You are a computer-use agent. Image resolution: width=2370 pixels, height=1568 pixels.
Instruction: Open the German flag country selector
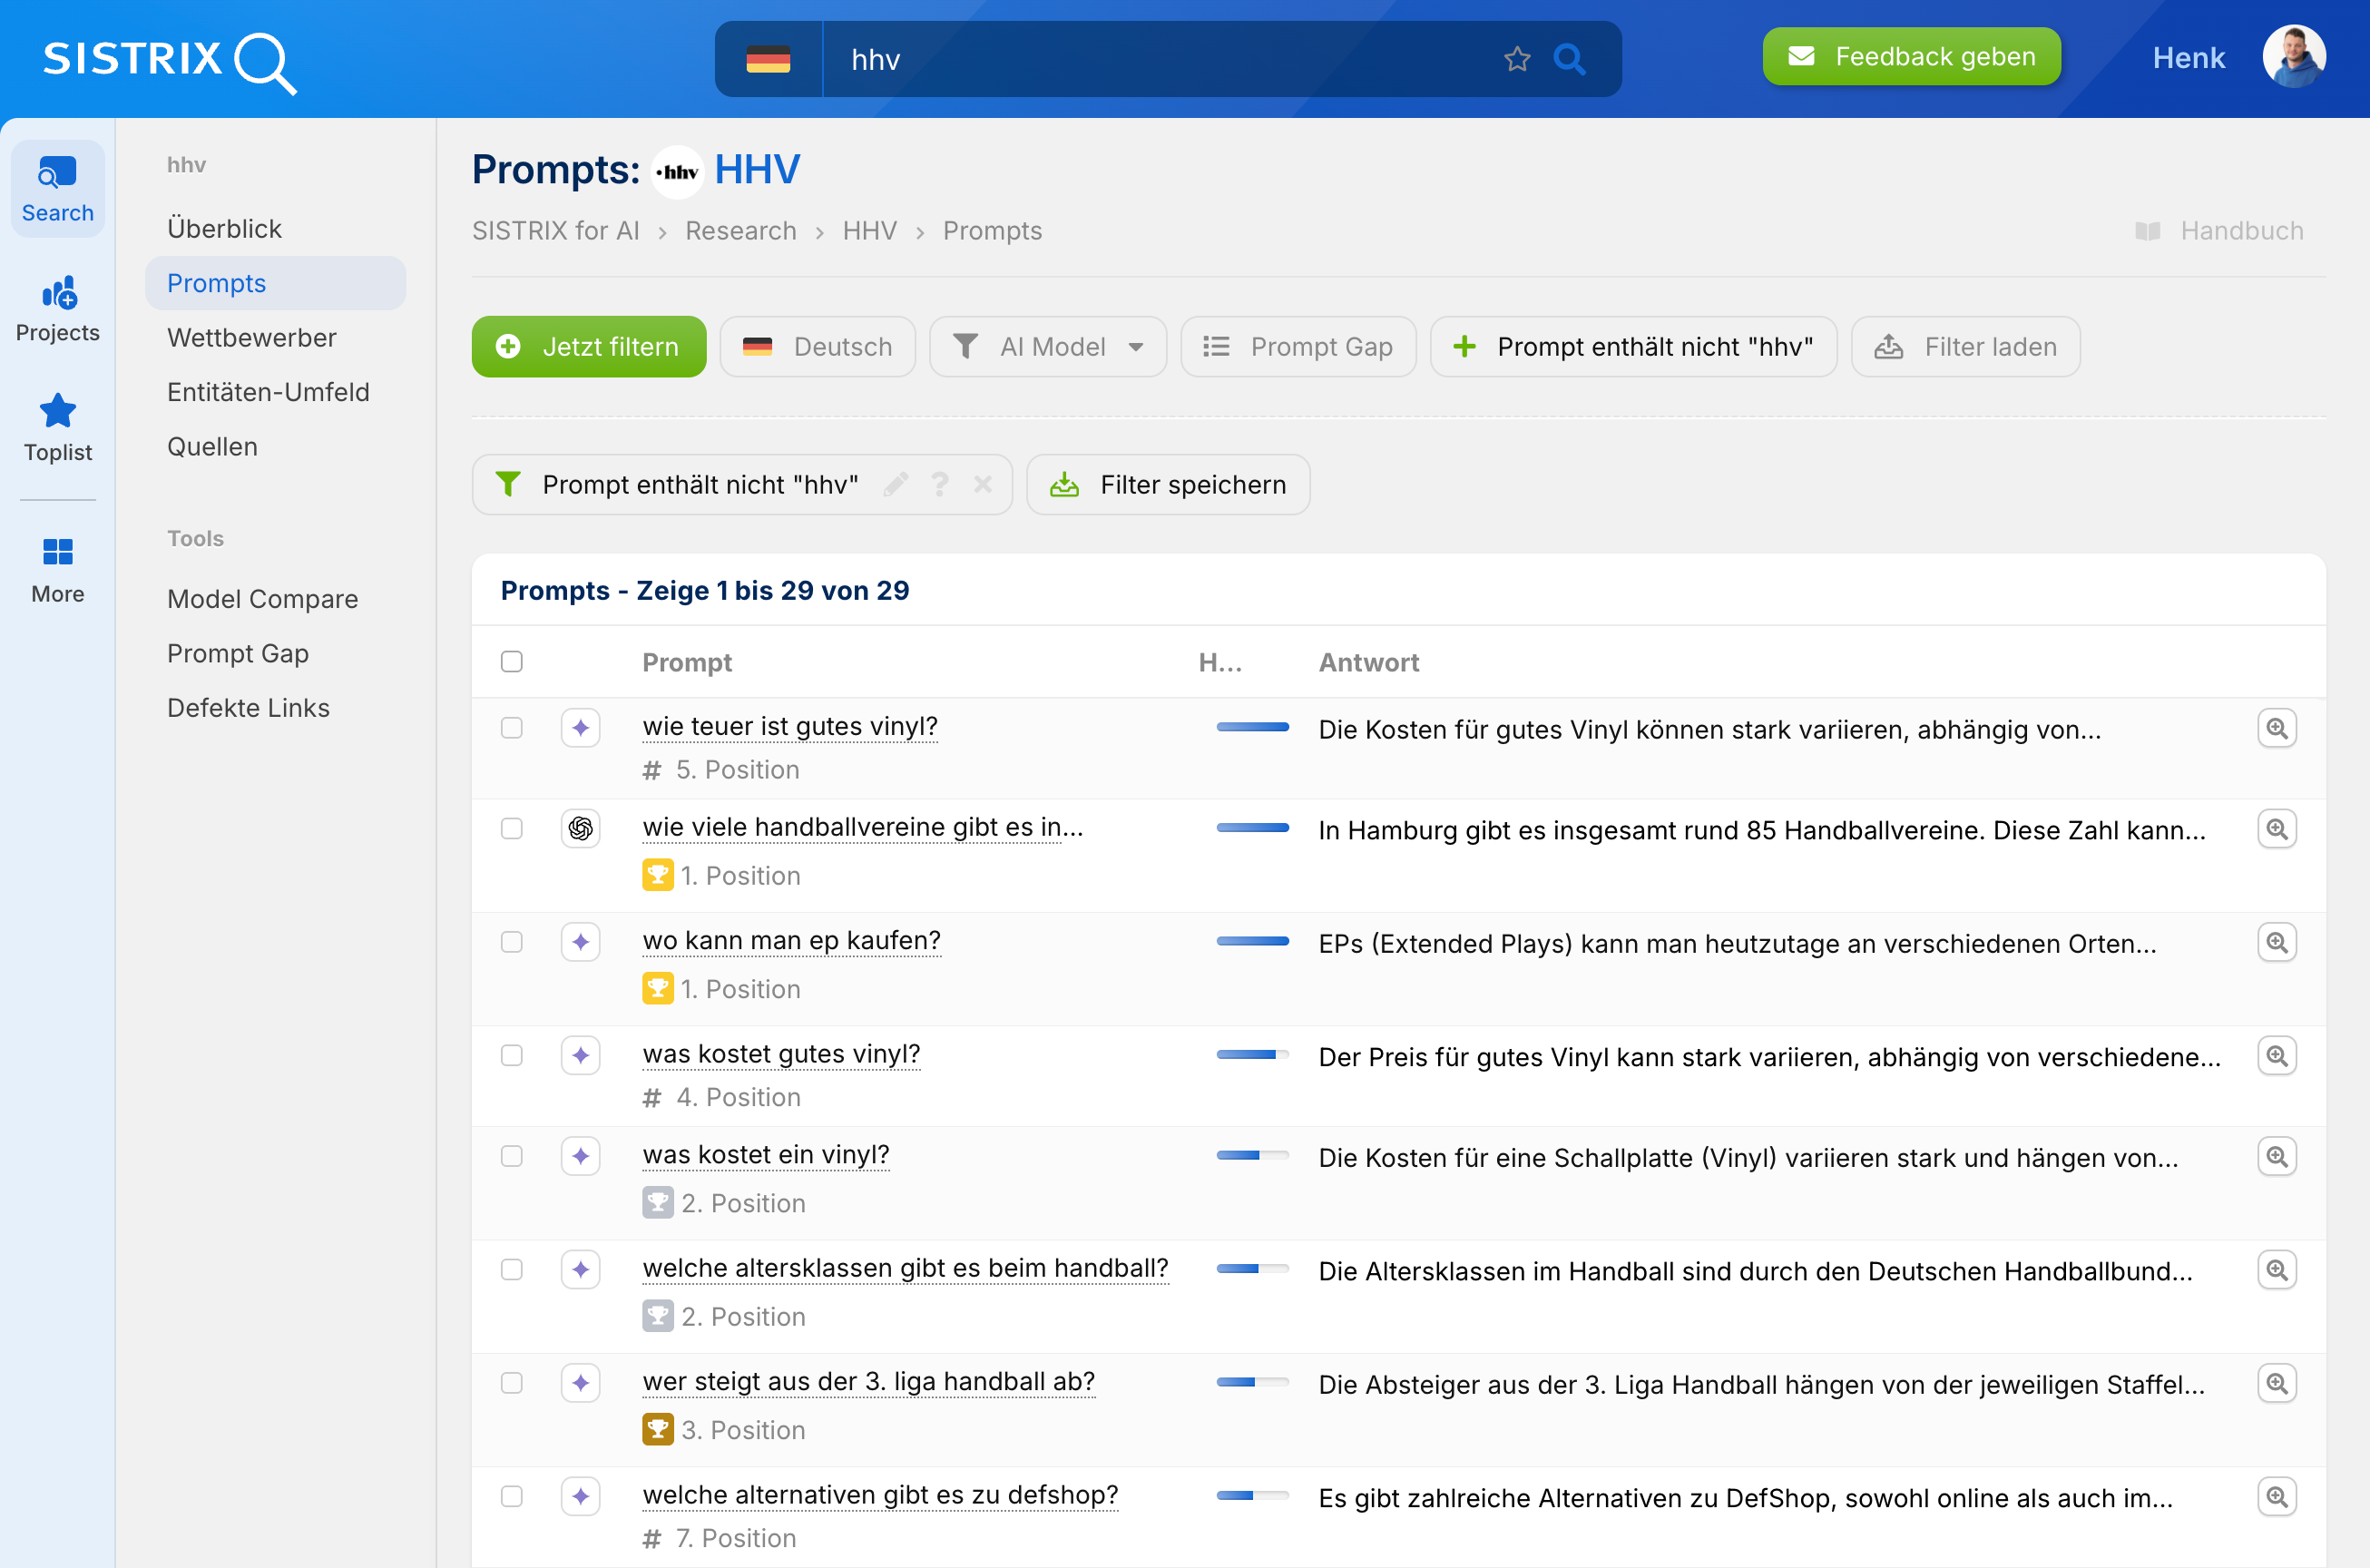768,58
